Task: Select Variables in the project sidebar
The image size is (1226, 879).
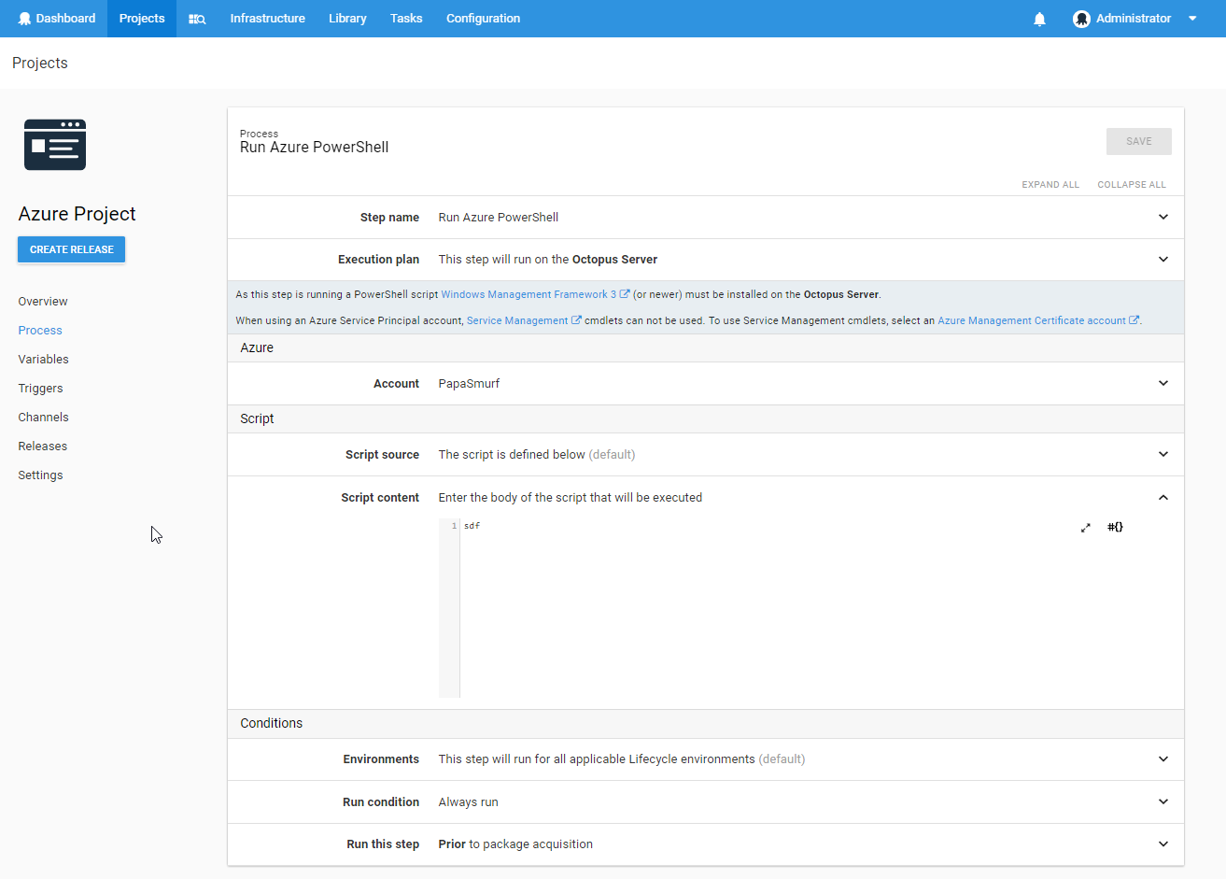Action: click(43, 360)
